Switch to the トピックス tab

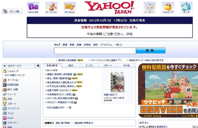pos(52,65)
